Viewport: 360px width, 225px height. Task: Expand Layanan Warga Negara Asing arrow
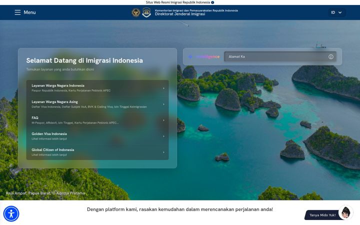pyautogui.click(x=163, y=104)
